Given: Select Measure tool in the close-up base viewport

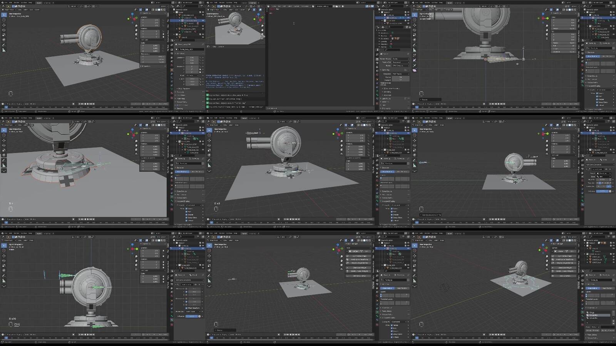Looking at the screenshot, I should 4,165.
